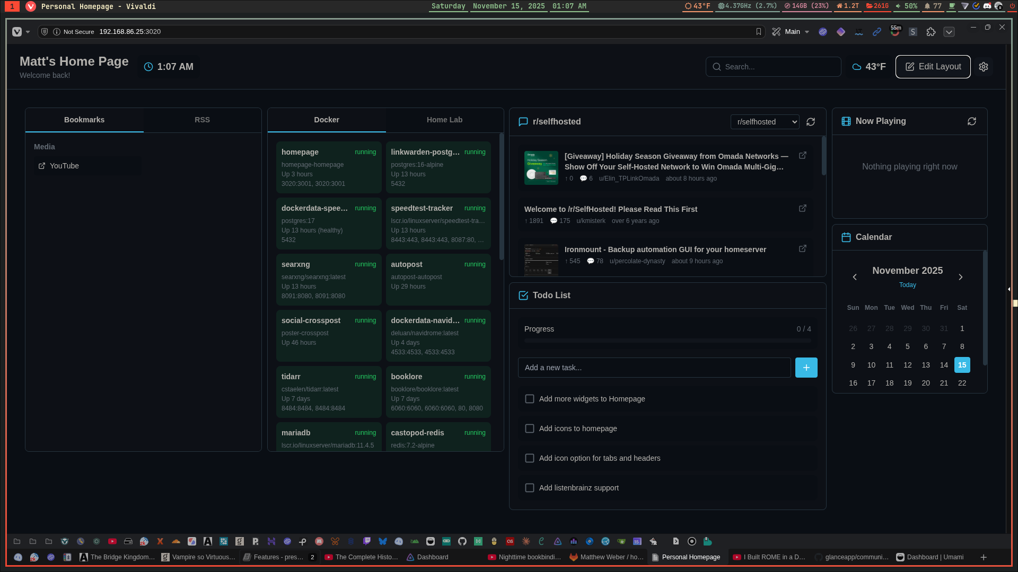Click the Edit Layout button

pyautogui.click(x=933, y=67)
